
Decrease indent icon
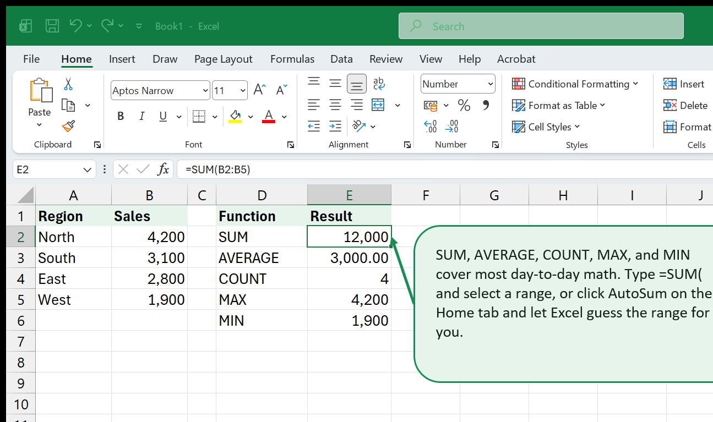[x=314, y=126]
